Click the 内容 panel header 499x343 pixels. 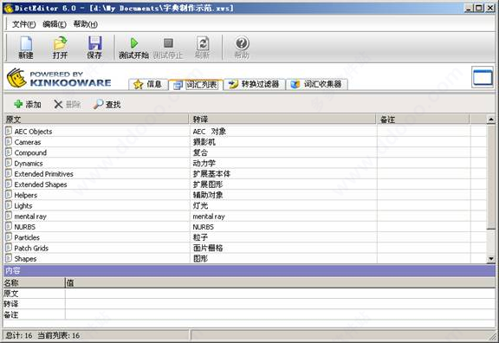click(x=249, y=271)
